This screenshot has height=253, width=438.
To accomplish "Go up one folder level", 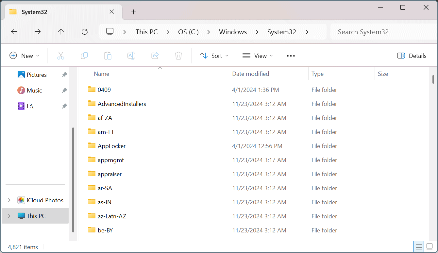I will pyautogui.click(x=61, y=32).
